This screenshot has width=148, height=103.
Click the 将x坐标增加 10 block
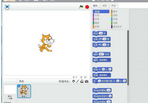[x=102, y=90]
